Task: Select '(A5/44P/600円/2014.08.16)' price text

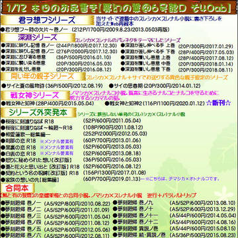Action: point(202,222)
